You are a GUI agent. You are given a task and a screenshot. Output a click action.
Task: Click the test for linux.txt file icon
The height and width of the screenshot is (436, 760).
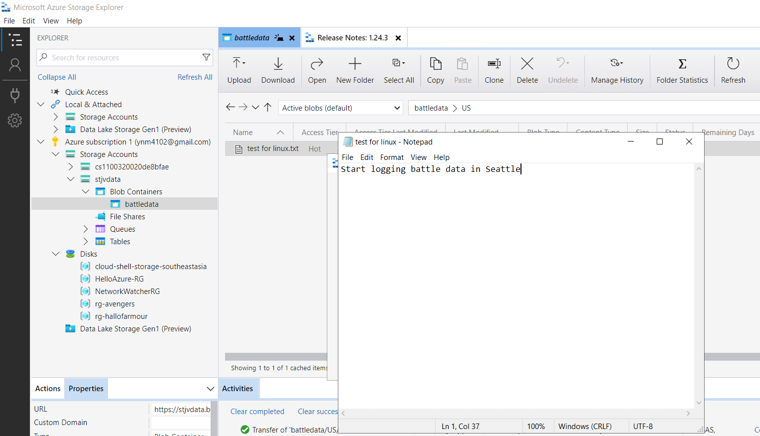coord(239,148)
